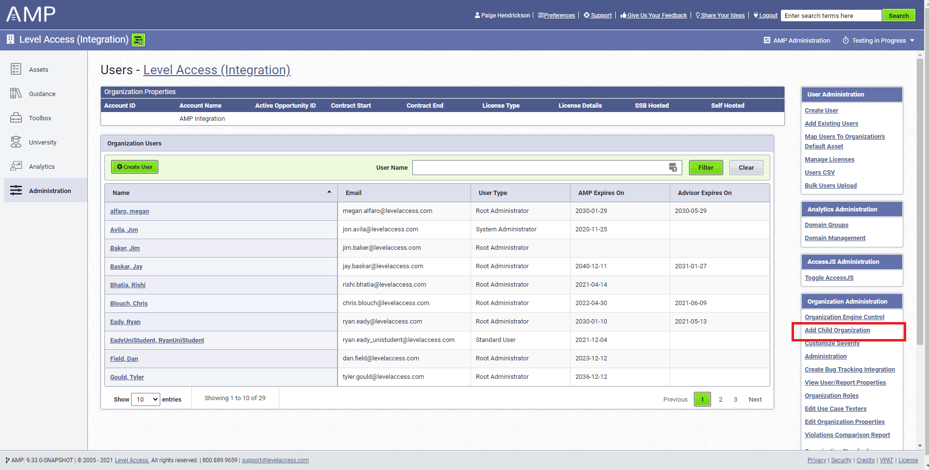Image resolution: width=929 pixels, height=470 pixels.
Task: Click Manage Licenses link
Action: [829, 159]
